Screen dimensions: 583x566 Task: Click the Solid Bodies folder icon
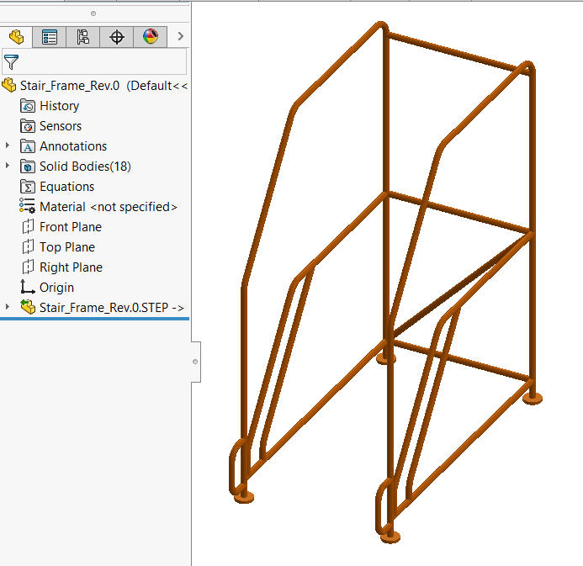click(x=28, y=167)
